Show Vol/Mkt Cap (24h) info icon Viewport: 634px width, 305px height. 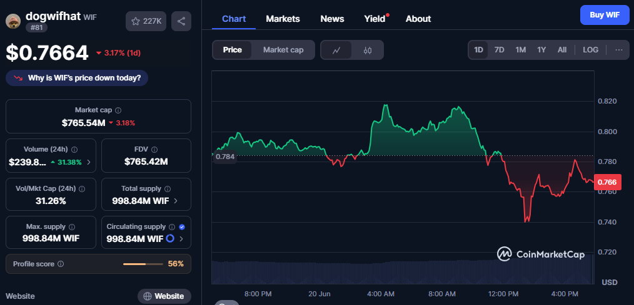tap(82, 189)
